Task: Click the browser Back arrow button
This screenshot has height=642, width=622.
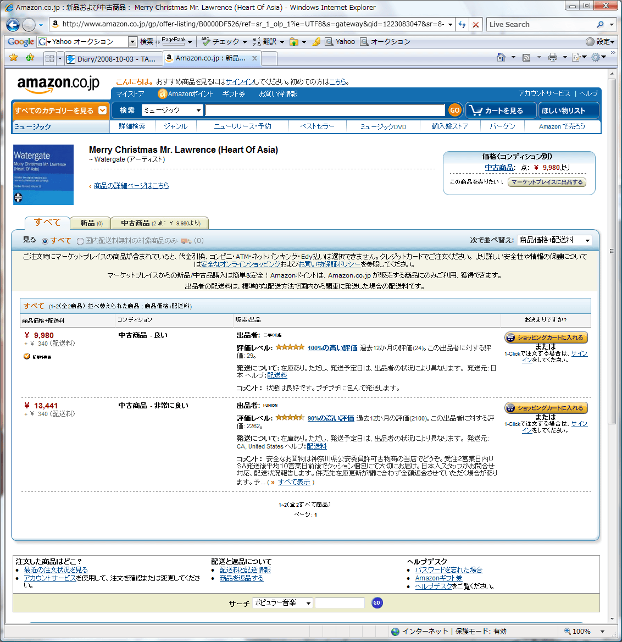Action: pyautogui.click(x=13, y=25)
